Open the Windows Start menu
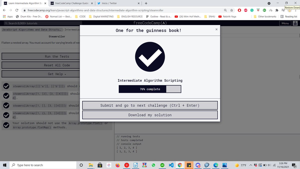300x169 pixels. [x=4, y=165]
